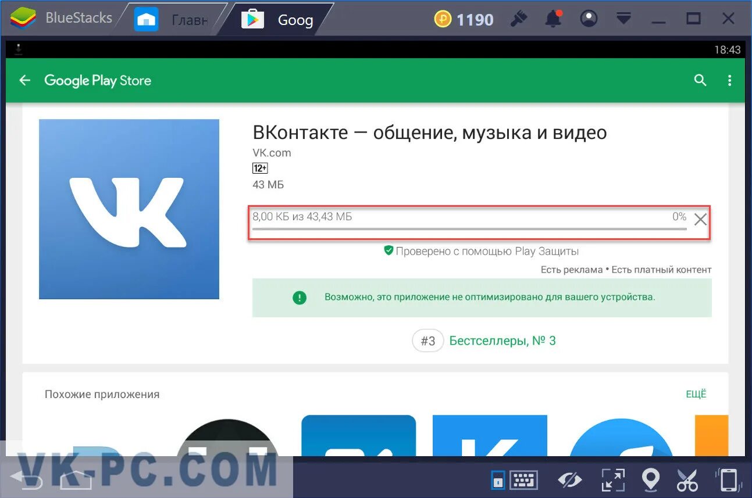Screen dimensions: 752x498
Task: Click Проверено с помощью Play Защиты text
Action: (x=487, y=251)
